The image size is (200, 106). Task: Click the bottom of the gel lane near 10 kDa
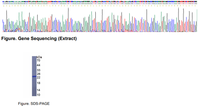pyautogui.click(x=34, y=95)
